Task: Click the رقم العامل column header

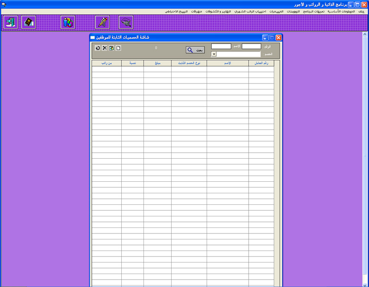Action: click(x=261, y=63)
